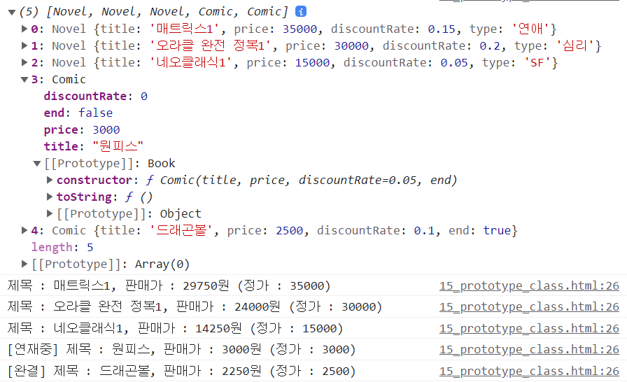Expand the constructor Comic function entry
The width and height of the screenshot is (627, 382).
50,181
